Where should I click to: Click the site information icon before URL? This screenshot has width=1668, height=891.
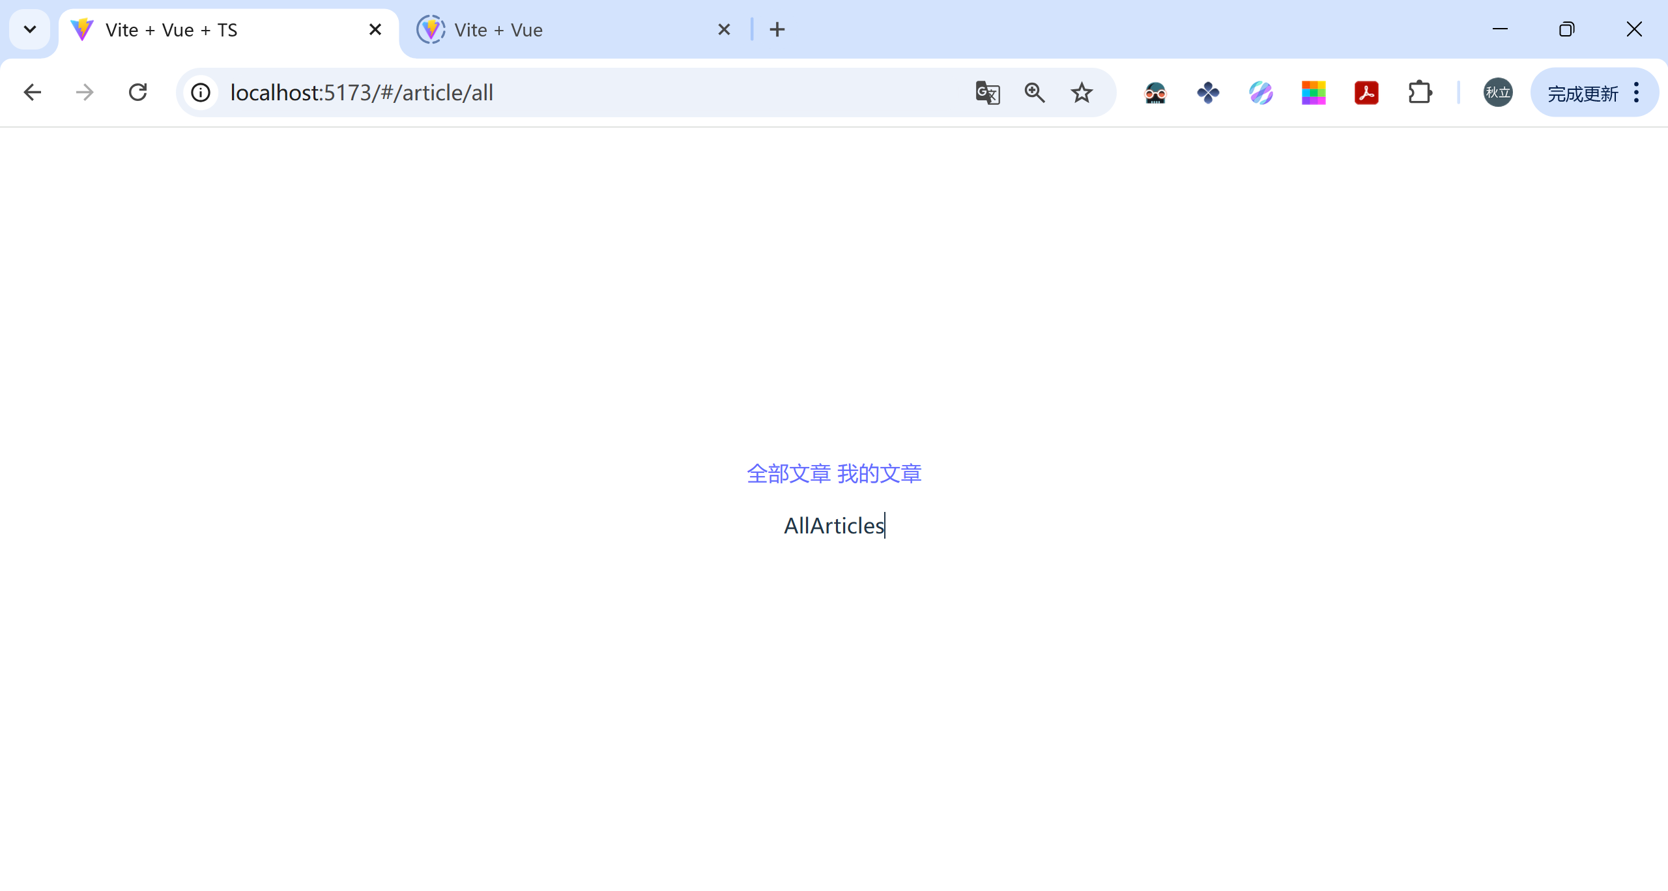point(201,92)
